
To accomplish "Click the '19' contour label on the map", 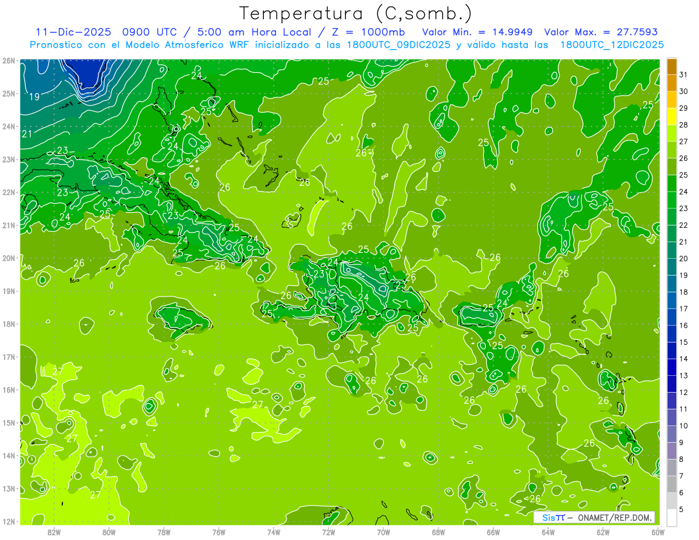I will point(34,97).
